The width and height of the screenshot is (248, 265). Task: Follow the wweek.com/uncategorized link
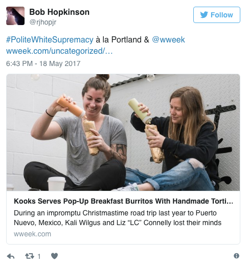(59, 51)
